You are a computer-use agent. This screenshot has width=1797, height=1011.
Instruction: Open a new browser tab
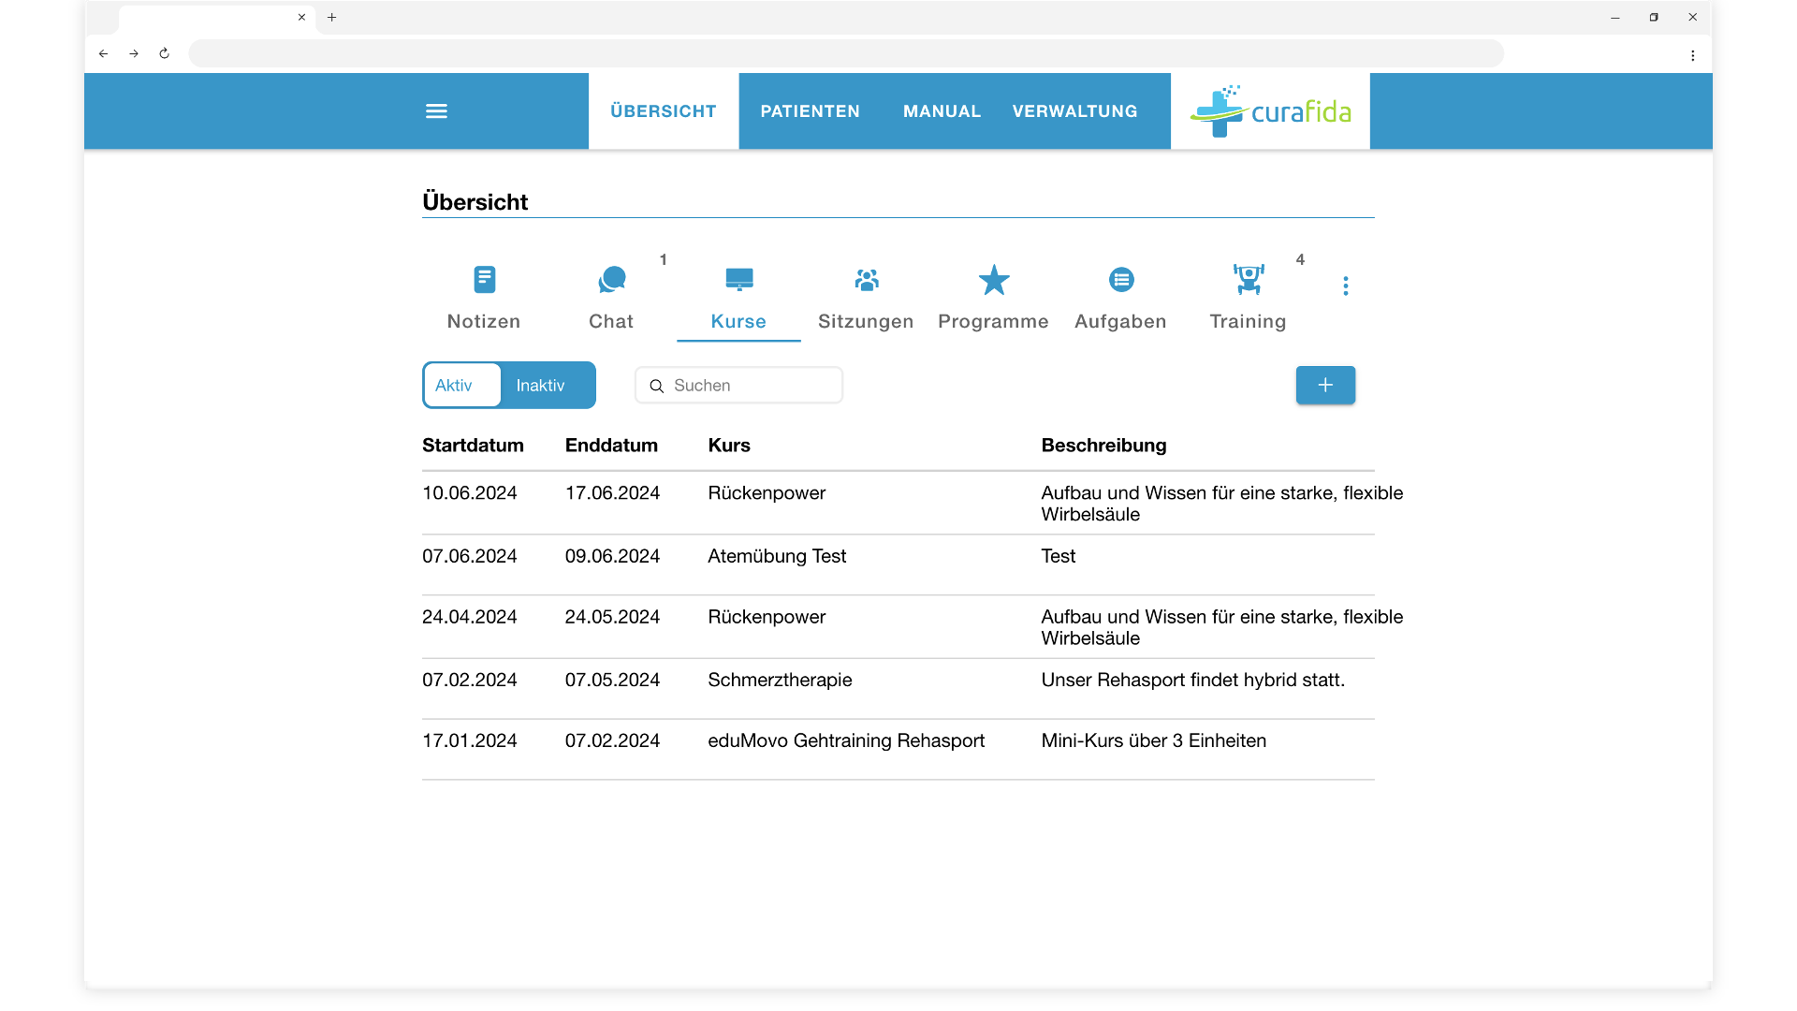point(331,17)
